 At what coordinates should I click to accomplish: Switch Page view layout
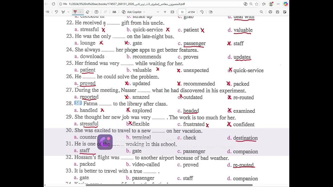[211, 12]
